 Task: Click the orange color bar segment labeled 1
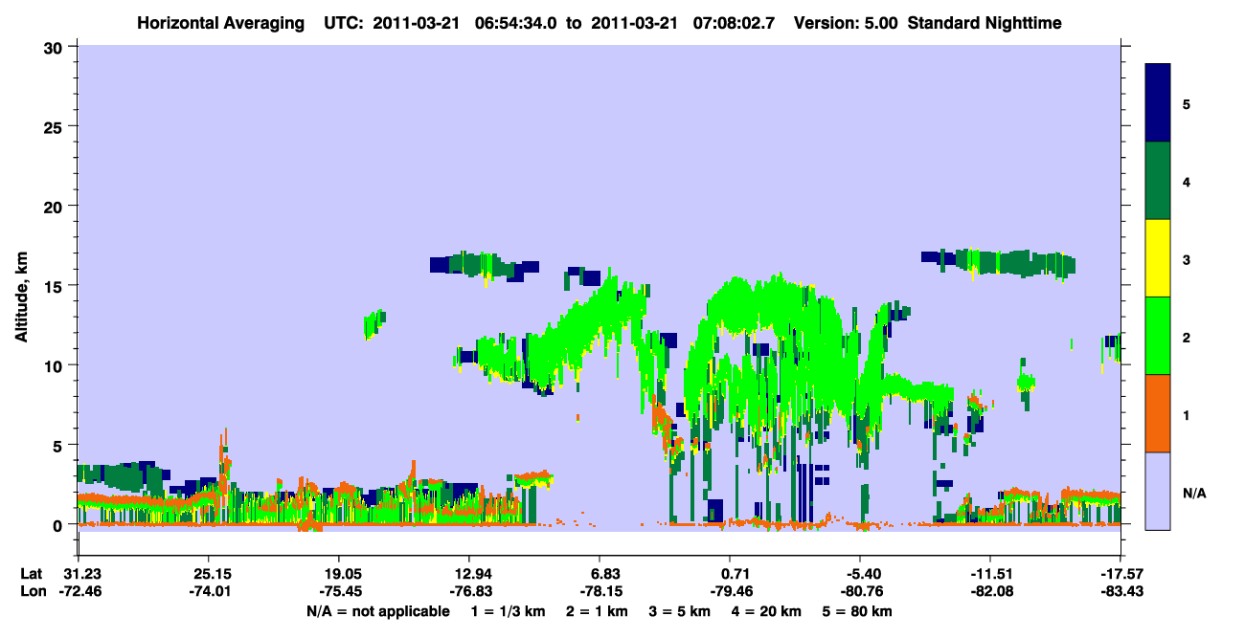(1158, 413)
